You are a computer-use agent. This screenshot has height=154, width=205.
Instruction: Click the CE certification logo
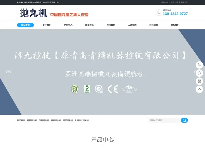(113, 89)
